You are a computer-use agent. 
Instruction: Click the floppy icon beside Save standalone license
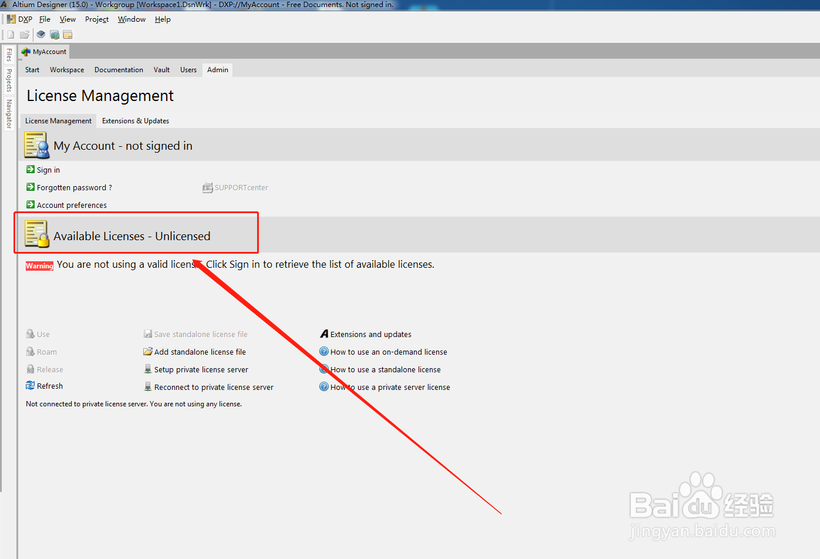tap(148, 334)
